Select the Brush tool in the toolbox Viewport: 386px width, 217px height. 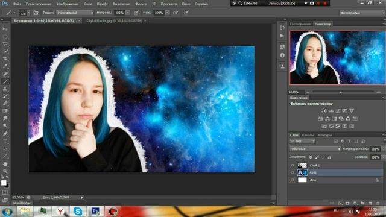click(5, 81)
